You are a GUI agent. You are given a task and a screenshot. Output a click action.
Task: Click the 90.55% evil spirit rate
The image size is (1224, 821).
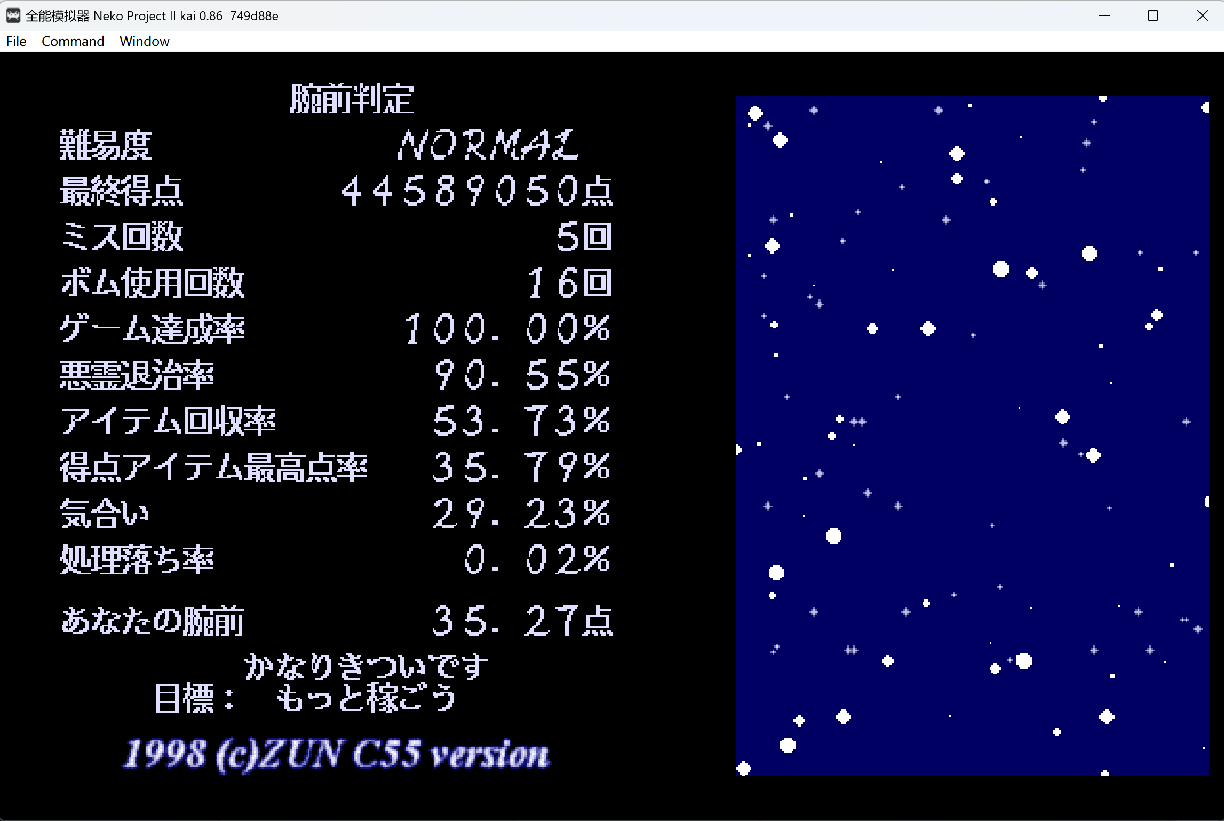point(522,375)
